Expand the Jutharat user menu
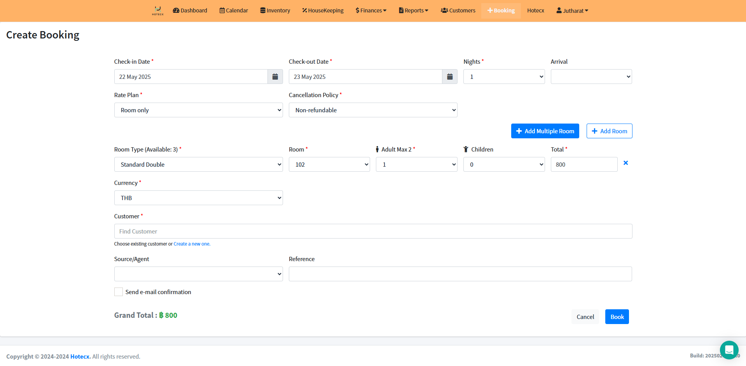 [x=572, y=10]
